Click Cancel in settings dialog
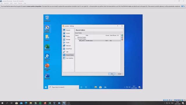The width and height of the screenshot is (186, 105). point(119,74)
